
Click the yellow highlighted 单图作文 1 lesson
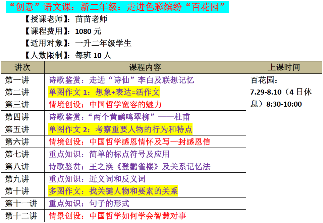(104, 92)
